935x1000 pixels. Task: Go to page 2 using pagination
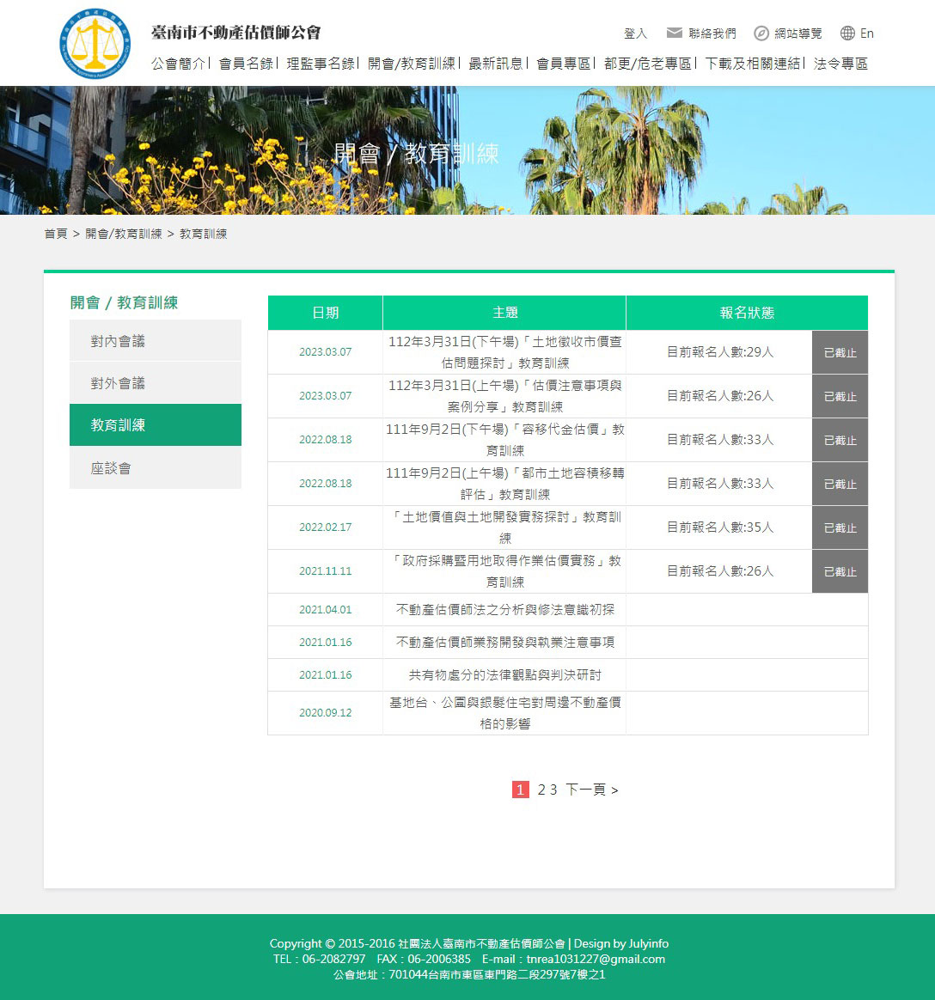[541, 790]
